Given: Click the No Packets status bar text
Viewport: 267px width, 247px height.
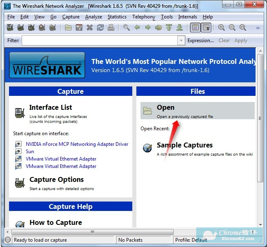Looking at the screenshot, I should pos(131,240).
